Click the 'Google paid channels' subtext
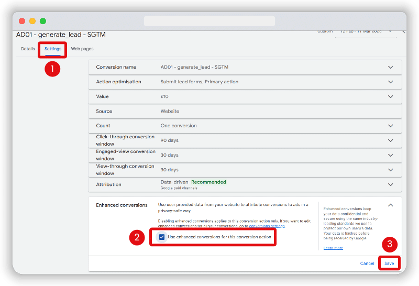The image size is (419, 286). (179, 188)
